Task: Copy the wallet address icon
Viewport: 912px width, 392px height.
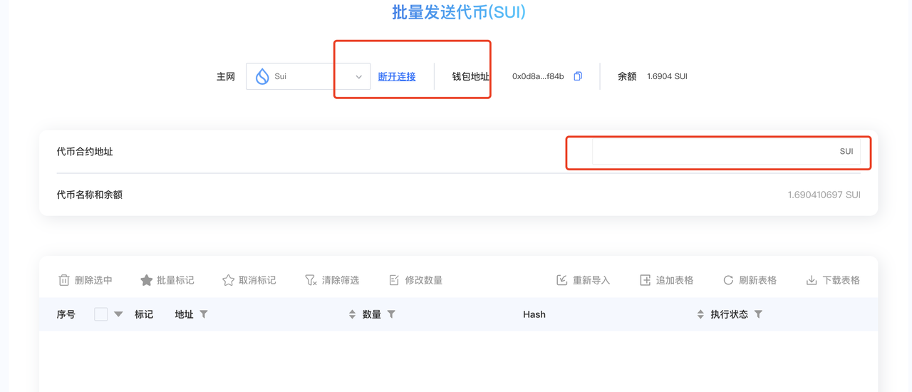Action: (x=578, y=76)
